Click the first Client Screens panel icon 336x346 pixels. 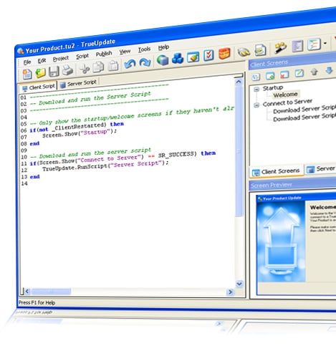coord(256,77)
